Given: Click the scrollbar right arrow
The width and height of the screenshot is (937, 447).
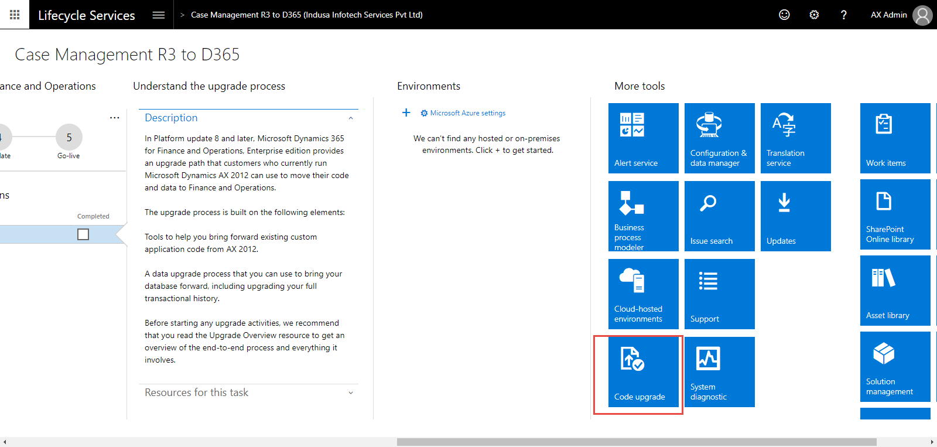Looking at the screenshot, I should 932,442.
